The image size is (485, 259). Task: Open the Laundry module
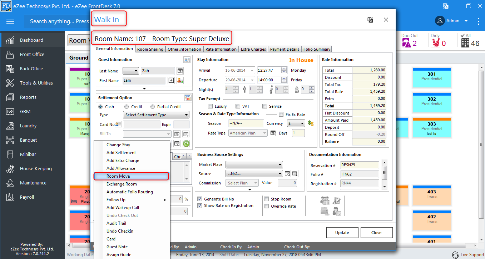pos(32,126)
